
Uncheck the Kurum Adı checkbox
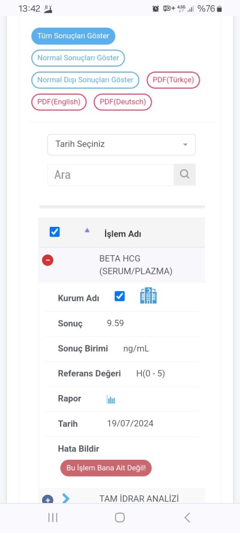pos(119,296)
